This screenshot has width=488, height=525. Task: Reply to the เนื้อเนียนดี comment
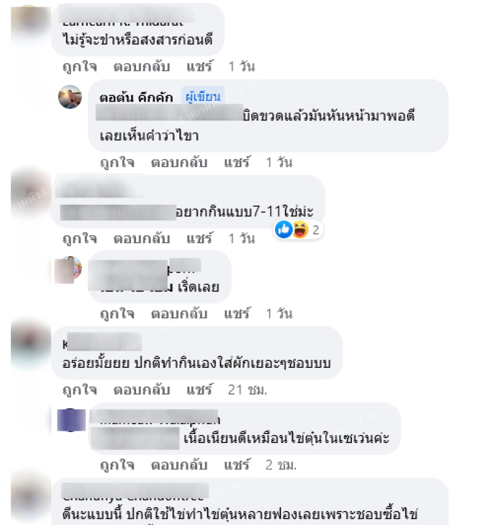point(179,465)
